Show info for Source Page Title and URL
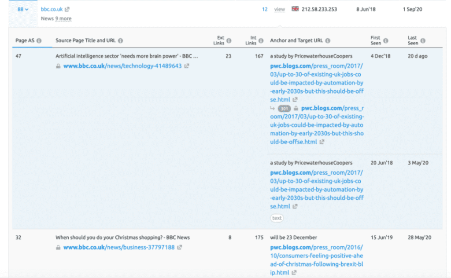Viewport: 451px width, 278px height. pyautogui.click(x=121, y=40)
